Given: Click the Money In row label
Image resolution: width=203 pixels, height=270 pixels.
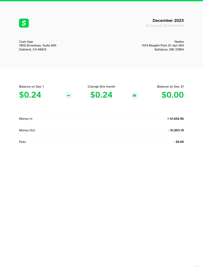Looking at the screenshot, I should point(26,119).
